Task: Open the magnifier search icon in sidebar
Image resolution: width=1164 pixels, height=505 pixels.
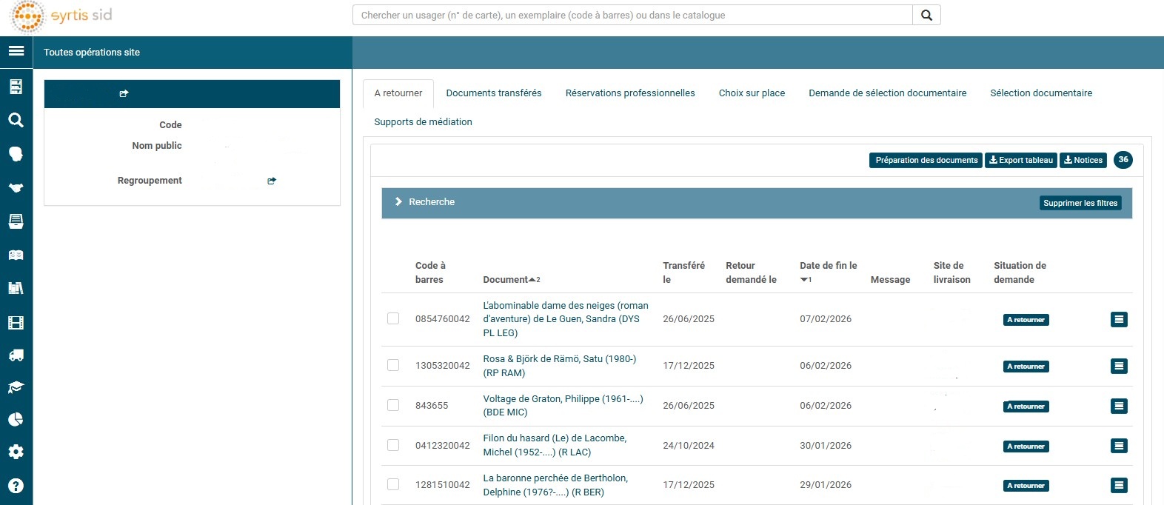Action: point(16,120)
